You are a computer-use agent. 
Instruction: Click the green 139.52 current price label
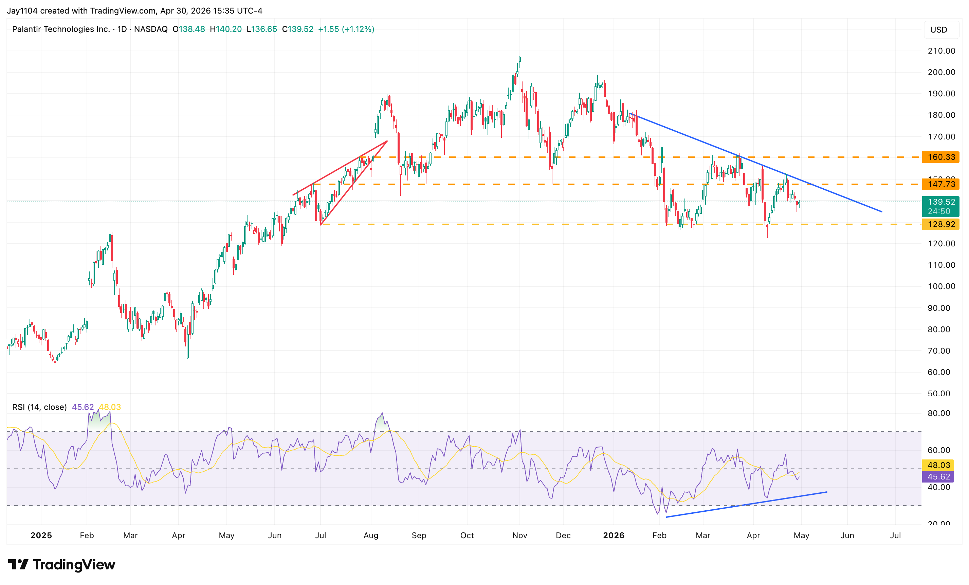point(941,206)
